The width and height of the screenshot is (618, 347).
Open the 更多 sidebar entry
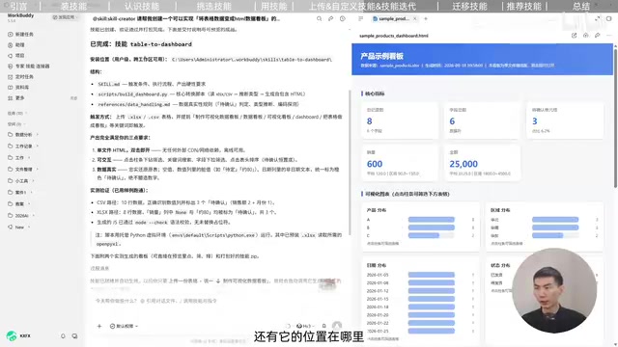16,98
